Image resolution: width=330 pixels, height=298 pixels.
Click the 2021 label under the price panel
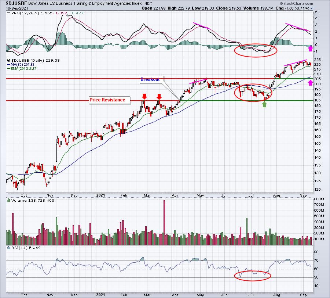(x=100, y=195)
